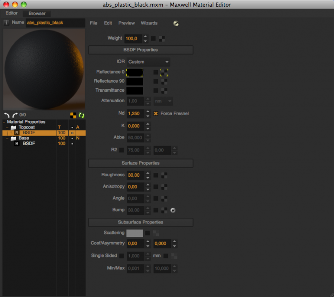
Task: Open the IOR Custom dropdown
Action: tap(148, 62)
